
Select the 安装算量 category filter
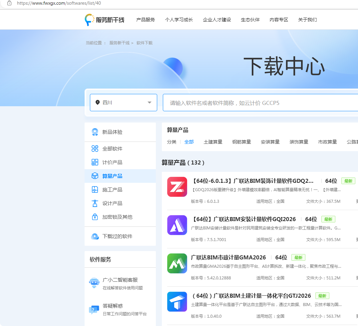(x=270, y=142)
